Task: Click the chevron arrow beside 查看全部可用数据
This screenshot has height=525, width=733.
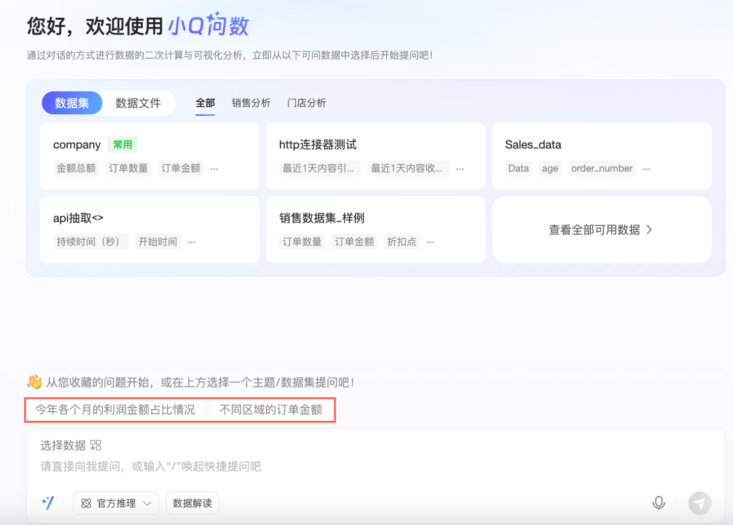Action: (x=649, y=230)
